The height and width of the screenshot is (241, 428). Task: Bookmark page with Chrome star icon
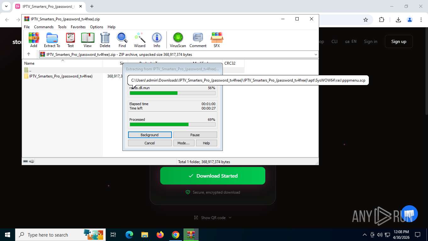366,20
